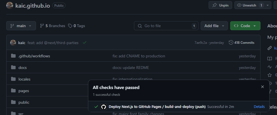This screenshot has height=115, width=277.
Task: Click the kaic avatar in latest commit row
Action: 13,43
